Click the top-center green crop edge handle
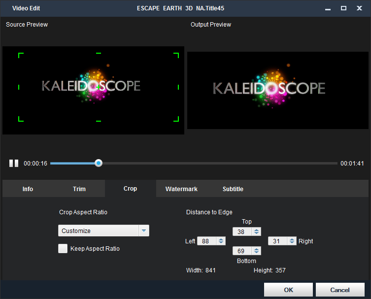 tap(99, 53)
